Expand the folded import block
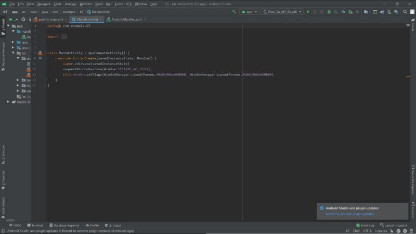Viewport: 416px width, 234px height. tap(64, 36)
